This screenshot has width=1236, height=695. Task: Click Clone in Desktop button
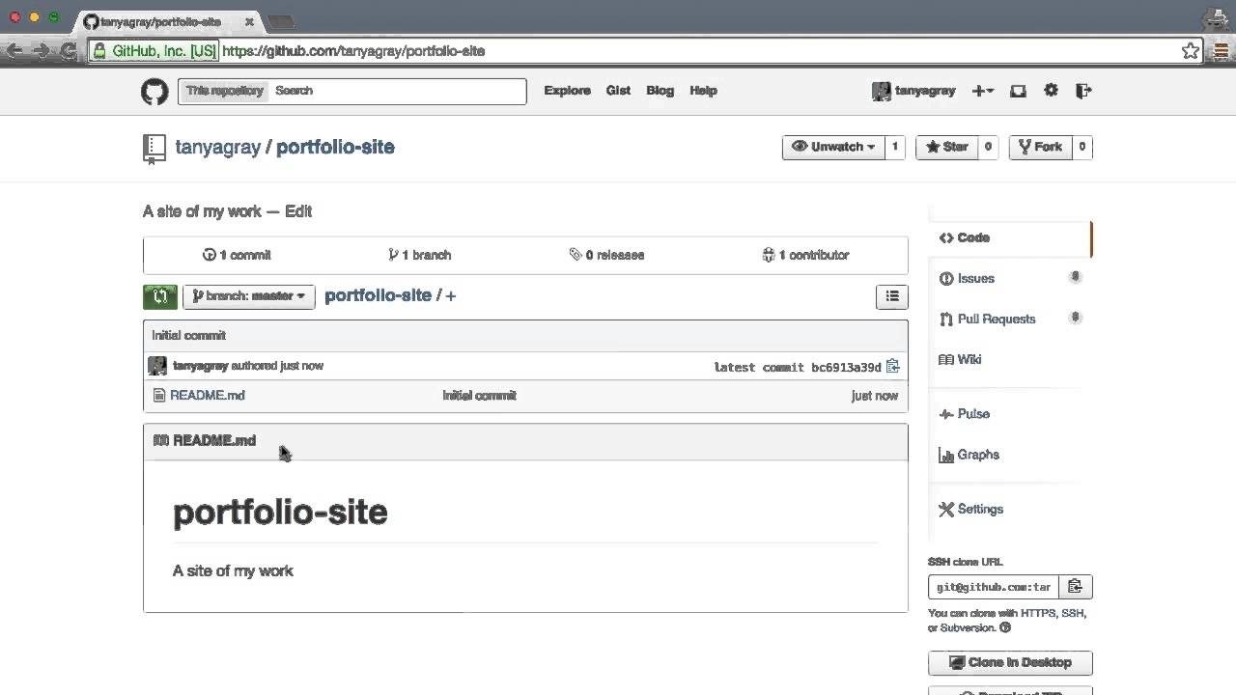1010,662
